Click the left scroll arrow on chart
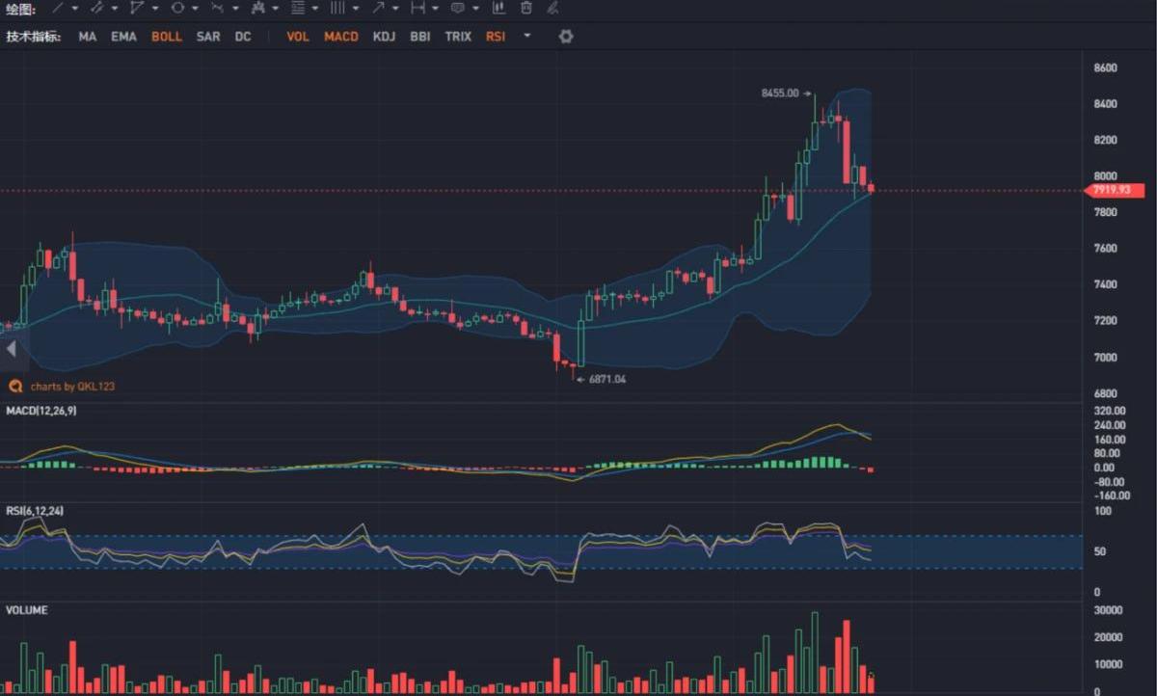The height and width of the screenshot is (696, 1157). 13,349
